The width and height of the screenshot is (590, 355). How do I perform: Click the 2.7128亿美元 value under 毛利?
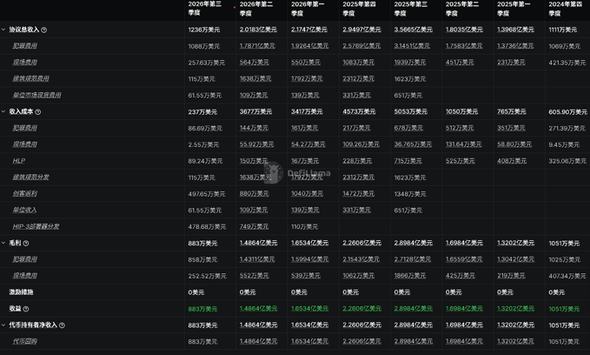click(x=413, y=259)
